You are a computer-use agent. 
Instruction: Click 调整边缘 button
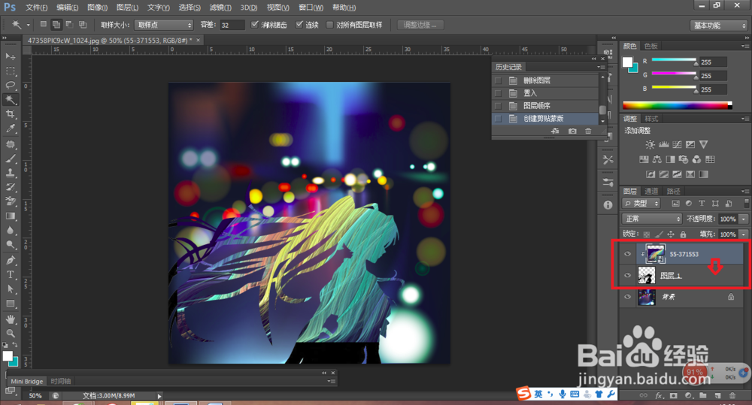pyautogui.click(x=420, y=25)
